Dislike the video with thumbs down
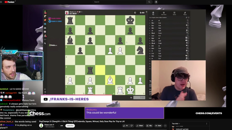232x130 pixels. [131, 126]
